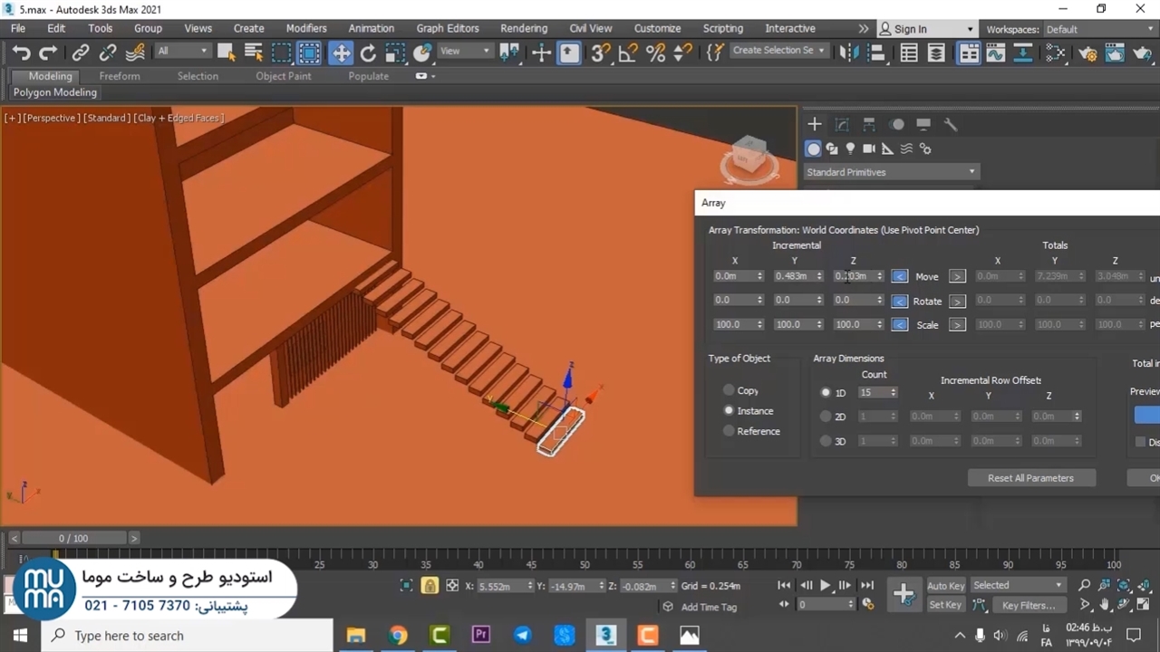Screen dimensions: 1160x652
Task: Click the Angle Snap toggle icon
Action: pos(628,53)
